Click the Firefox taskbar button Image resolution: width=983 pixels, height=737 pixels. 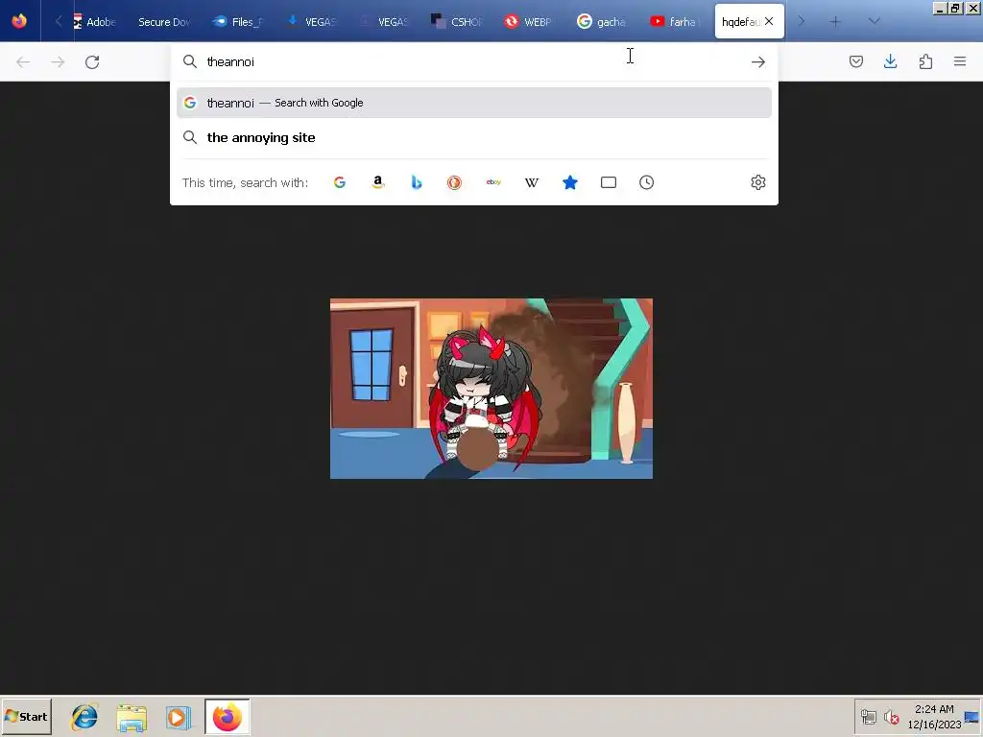click(227, 717)
